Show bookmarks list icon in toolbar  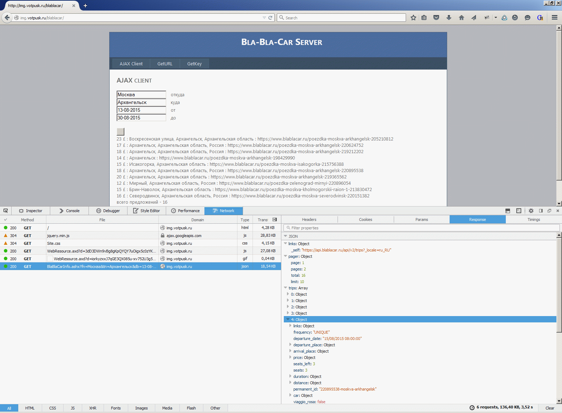[x=424, y=18]
